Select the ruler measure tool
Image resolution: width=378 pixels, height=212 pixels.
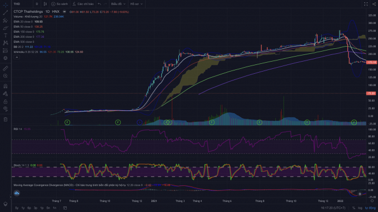pos(6,69)
